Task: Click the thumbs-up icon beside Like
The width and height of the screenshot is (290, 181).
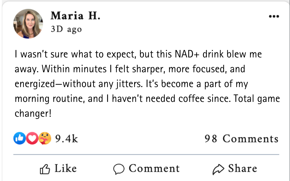Action: tap(45, 169)
